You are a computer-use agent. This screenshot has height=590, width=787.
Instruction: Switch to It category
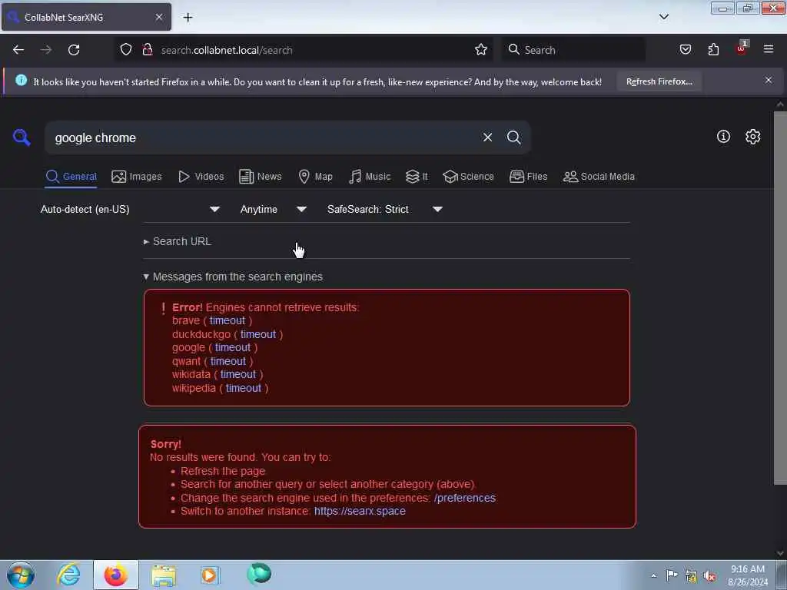(417, 177)
